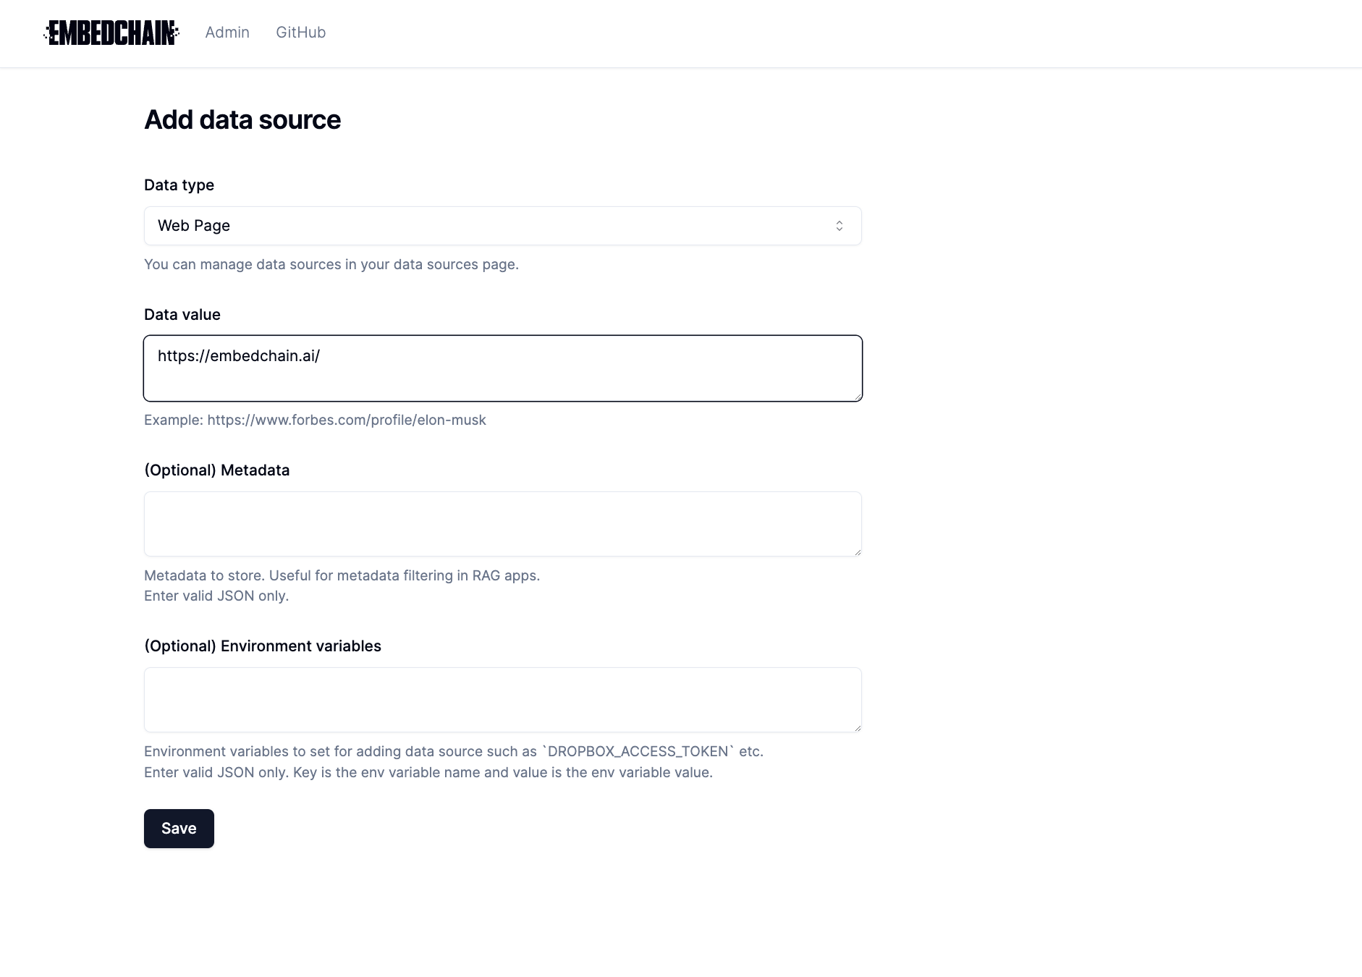Click the Metadata field resize handle
This screenshot has width=1362, height=977.
pos(858,552)
